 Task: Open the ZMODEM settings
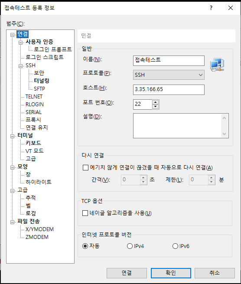(37, 237)
